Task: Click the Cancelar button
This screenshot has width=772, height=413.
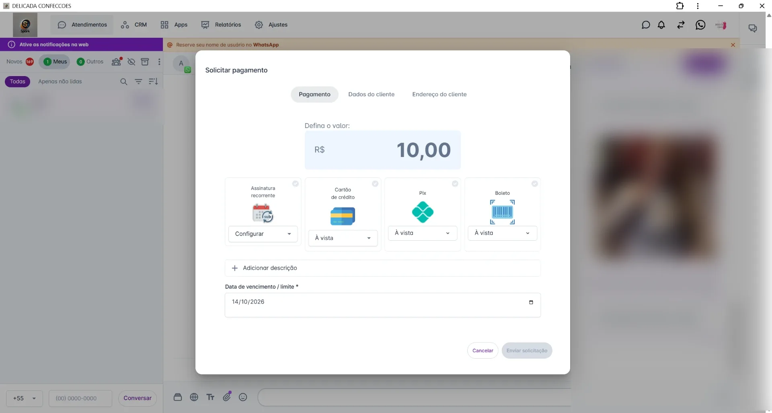Action: 482,351
